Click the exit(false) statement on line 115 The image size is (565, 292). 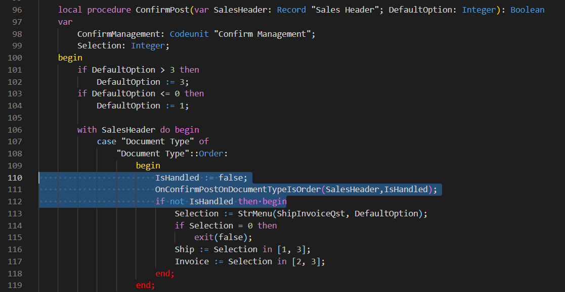click(223, 237)
